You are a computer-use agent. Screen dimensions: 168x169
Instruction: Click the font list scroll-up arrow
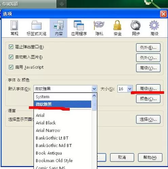pos(94,96)
